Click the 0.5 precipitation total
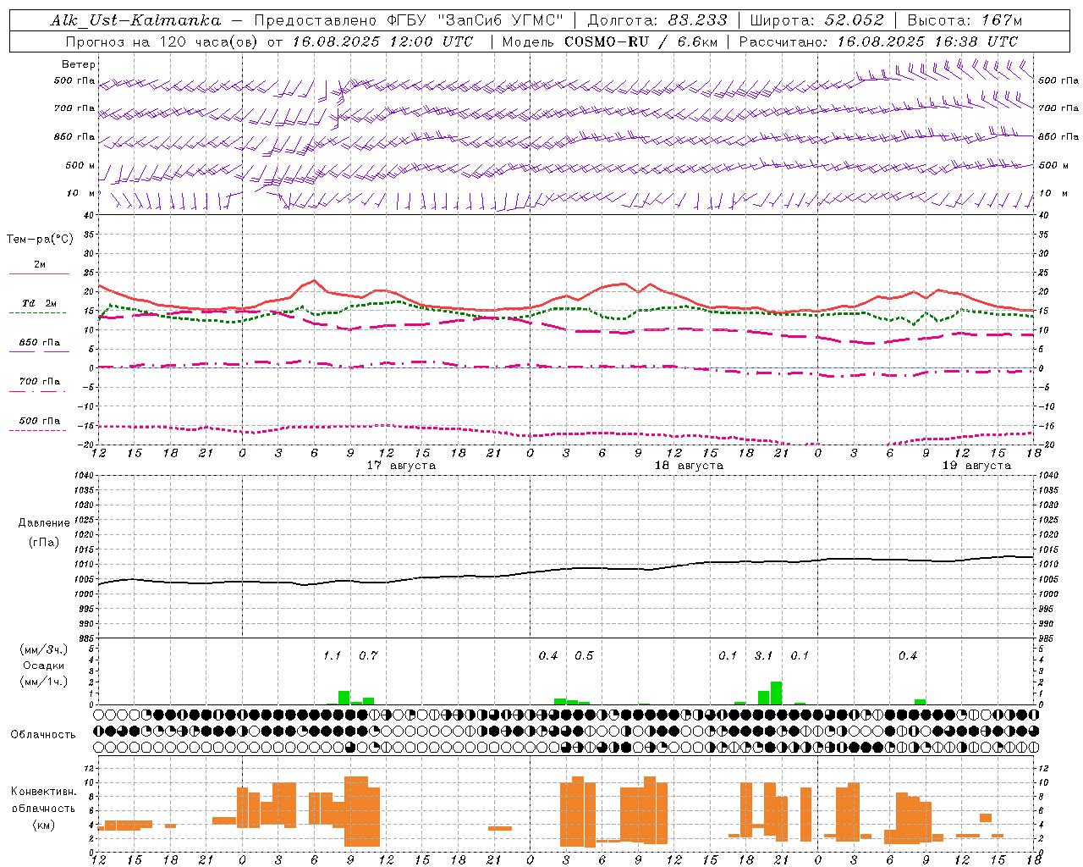 (584, 655)
